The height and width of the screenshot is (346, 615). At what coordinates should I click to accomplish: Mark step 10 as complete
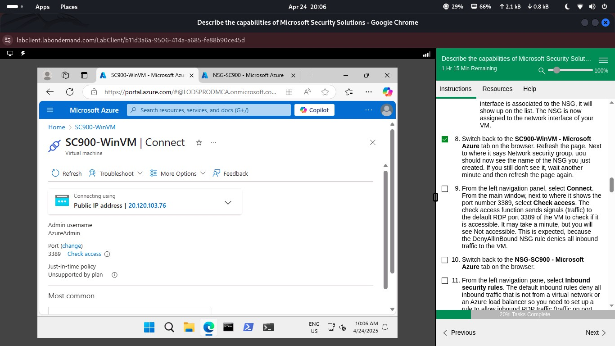click(445, 259)
